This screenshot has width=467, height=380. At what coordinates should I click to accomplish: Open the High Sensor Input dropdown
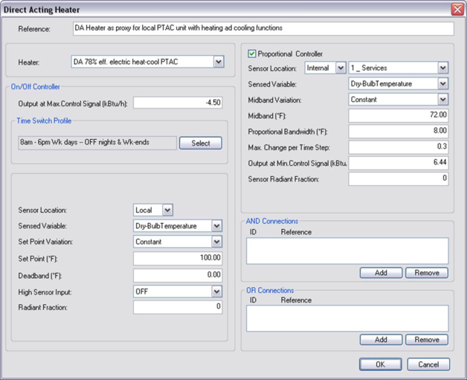(216, 292)
